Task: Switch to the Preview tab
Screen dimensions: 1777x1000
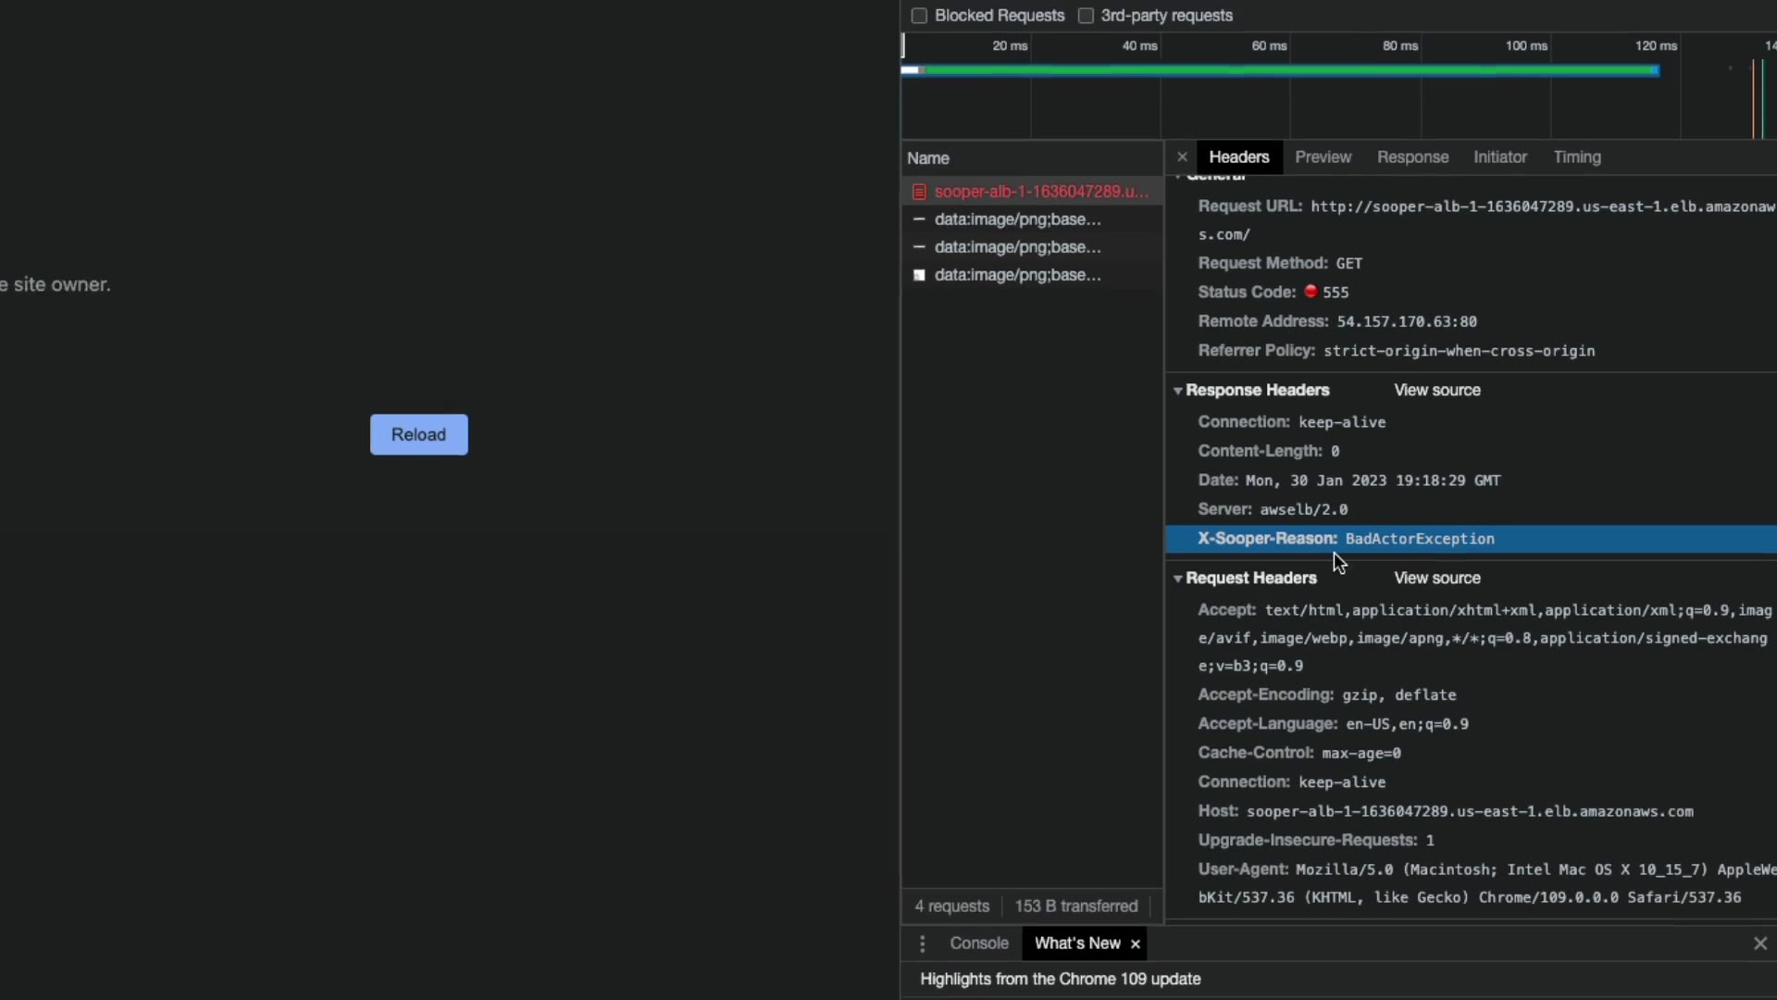Action: coord(1323,157)
